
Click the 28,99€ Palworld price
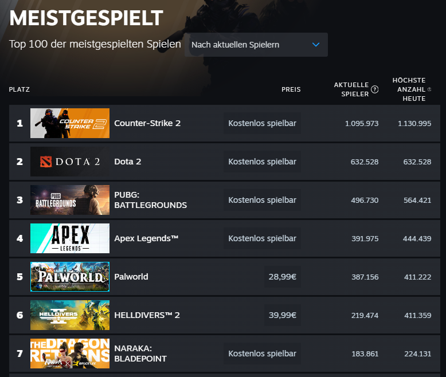283,277
